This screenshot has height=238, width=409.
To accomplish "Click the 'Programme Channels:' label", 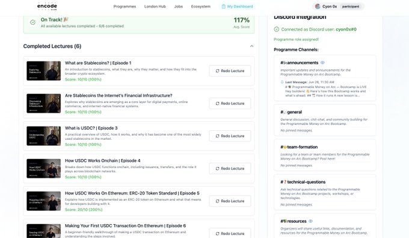I will pos(296,49).
